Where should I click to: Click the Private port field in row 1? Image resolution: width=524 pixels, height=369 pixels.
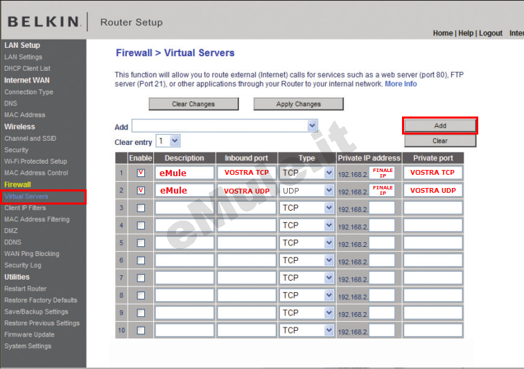[x=433, y=173]
